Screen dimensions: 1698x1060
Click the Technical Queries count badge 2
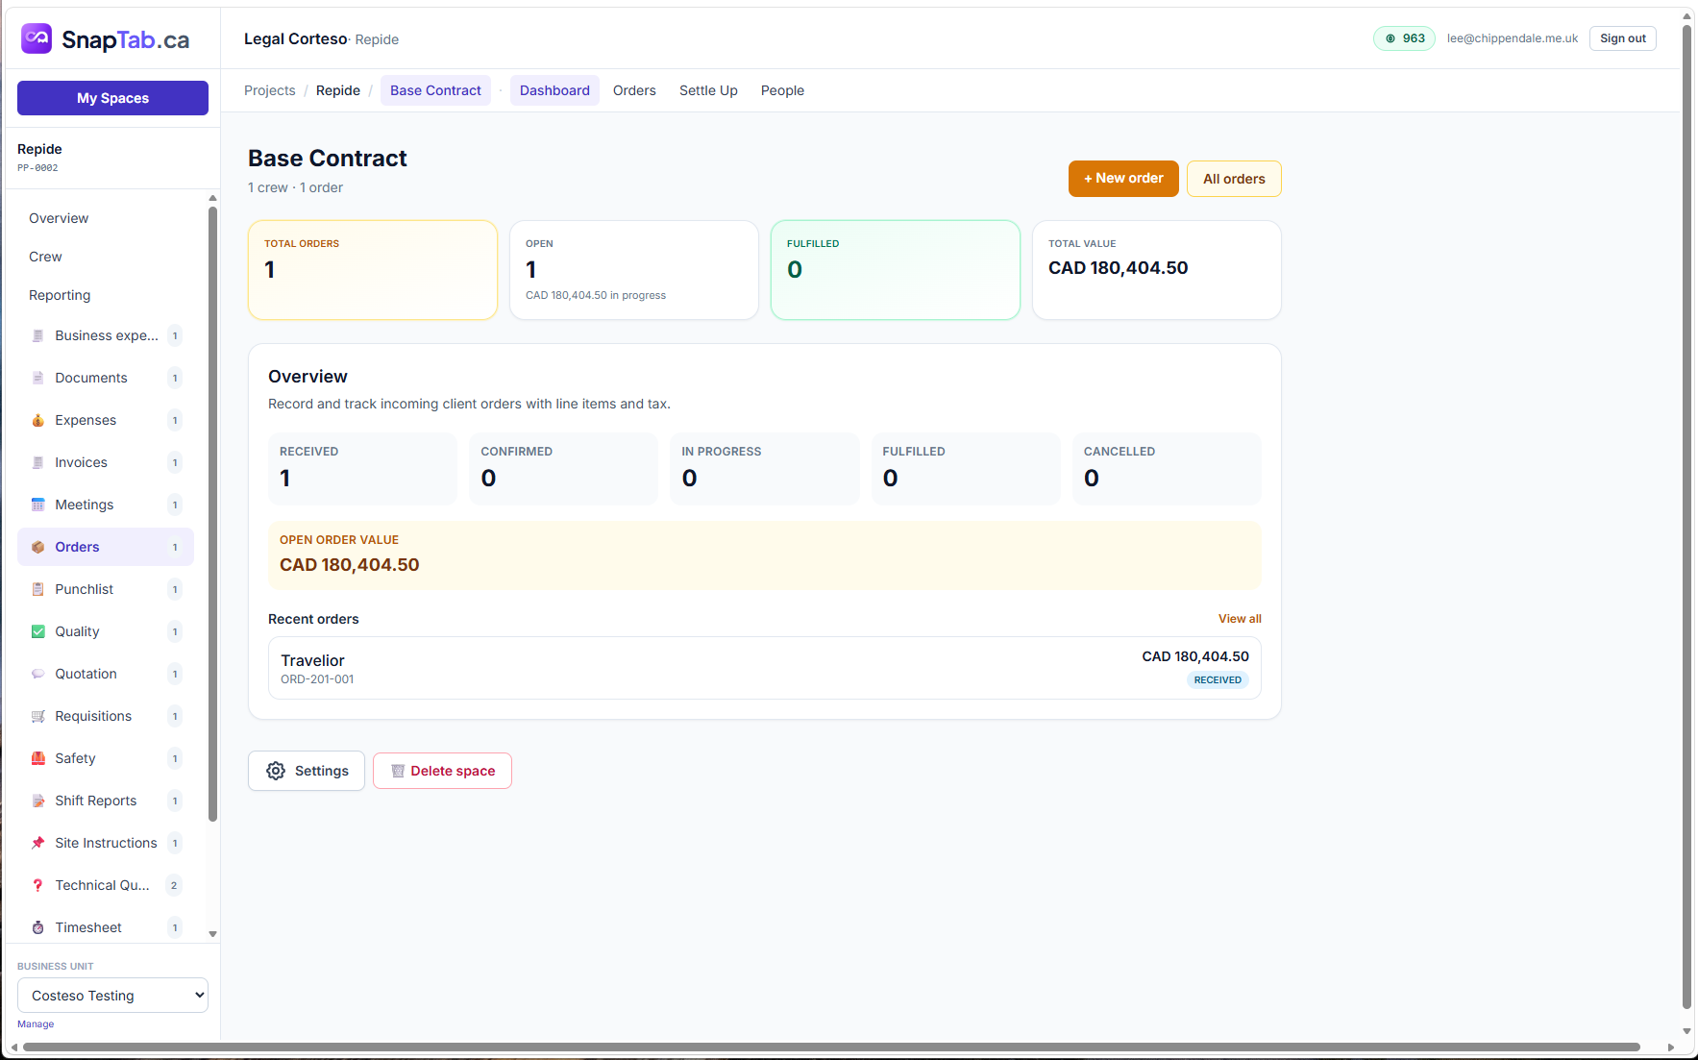174,885
